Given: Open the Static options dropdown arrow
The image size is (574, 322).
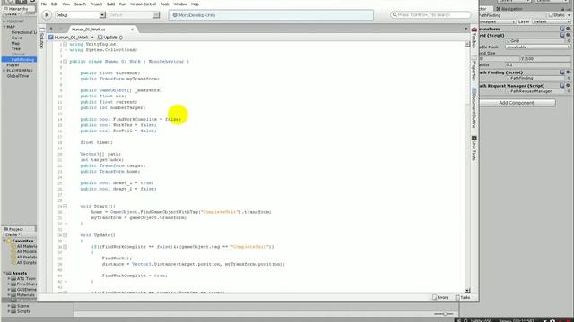Looking at the screenshot, I should pyautogui.click(x=570, y=15).
